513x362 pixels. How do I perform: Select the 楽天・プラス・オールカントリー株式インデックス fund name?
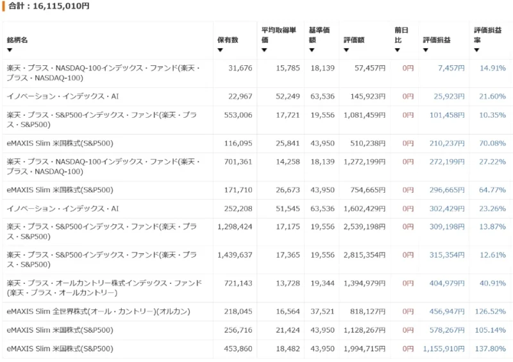tap(104, 288)
